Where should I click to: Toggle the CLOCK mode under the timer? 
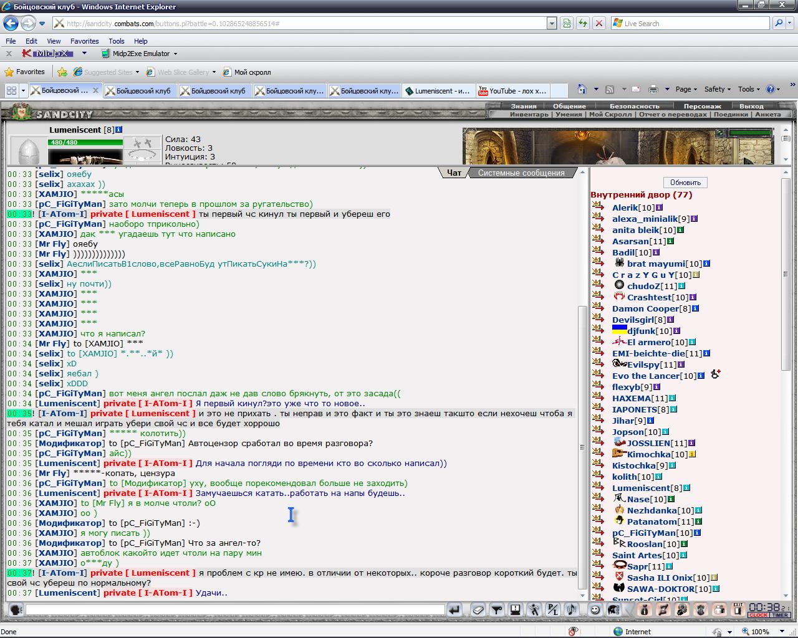(x=758, y=616)
